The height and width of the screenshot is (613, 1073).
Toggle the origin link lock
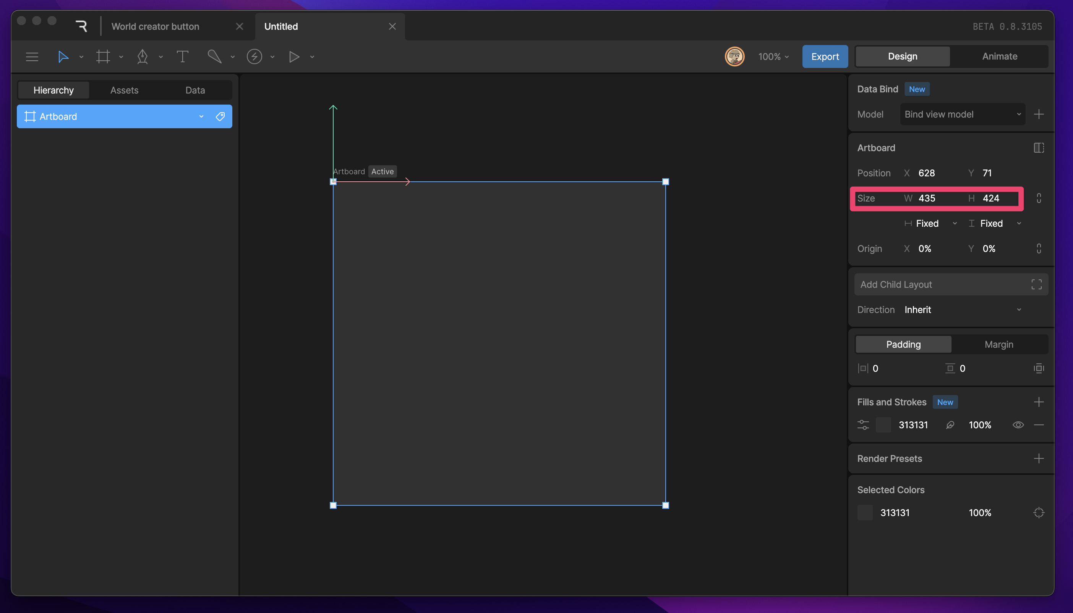coord(1039,248)
